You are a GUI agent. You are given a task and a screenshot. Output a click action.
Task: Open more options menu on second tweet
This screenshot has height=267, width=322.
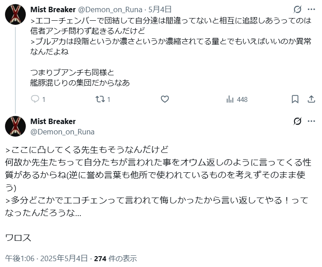[311, 121]
